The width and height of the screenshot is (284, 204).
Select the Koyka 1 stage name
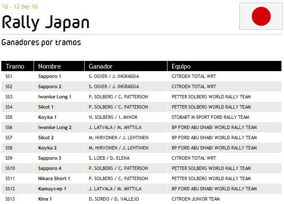[47, 117]
